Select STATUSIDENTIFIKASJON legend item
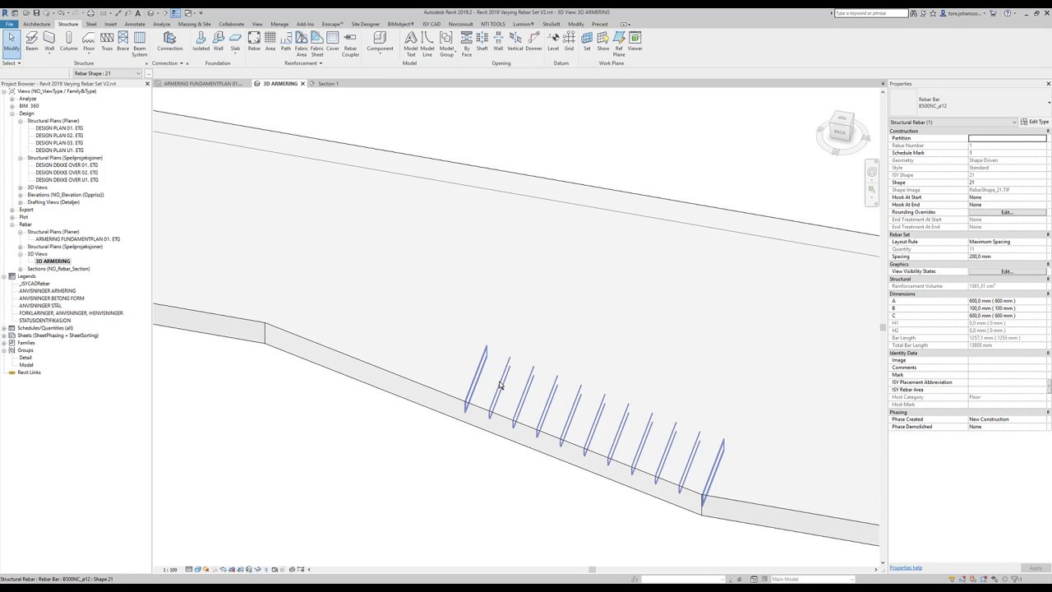The height and width of the screenshot is (592, 1052). point(44,321)
